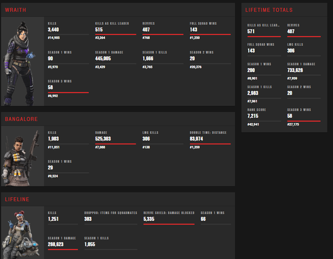Click Wraith's kills value 3,440
Screen dimensions: 333x259
coord(53,29)
